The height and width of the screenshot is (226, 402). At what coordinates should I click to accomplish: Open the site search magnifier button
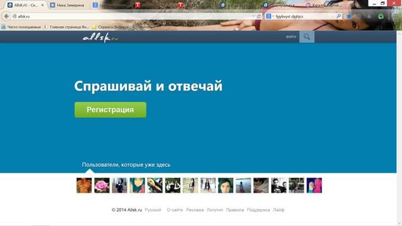tap(307, 37)
